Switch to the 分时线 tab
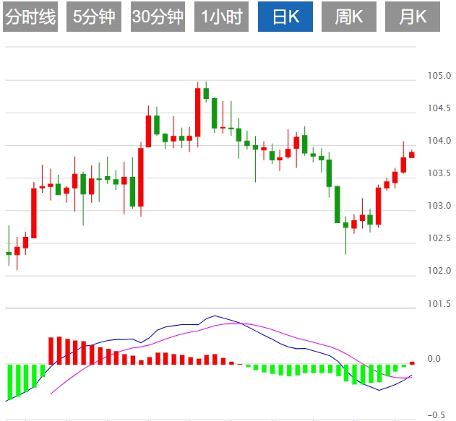Screen dimensions: 456x421 (x=30, y=17)
